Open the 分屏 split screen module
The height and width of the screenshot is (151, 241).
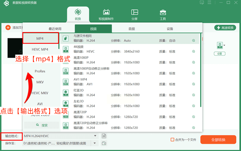[x=135, y=15]
